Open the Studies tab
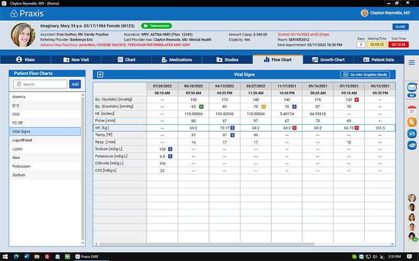The image size is (419, 261). point(227,60)
